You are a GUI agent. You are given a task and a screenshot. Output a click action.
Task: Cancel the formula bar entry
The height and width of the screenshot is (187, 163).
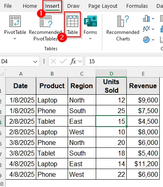coord(53,62)
